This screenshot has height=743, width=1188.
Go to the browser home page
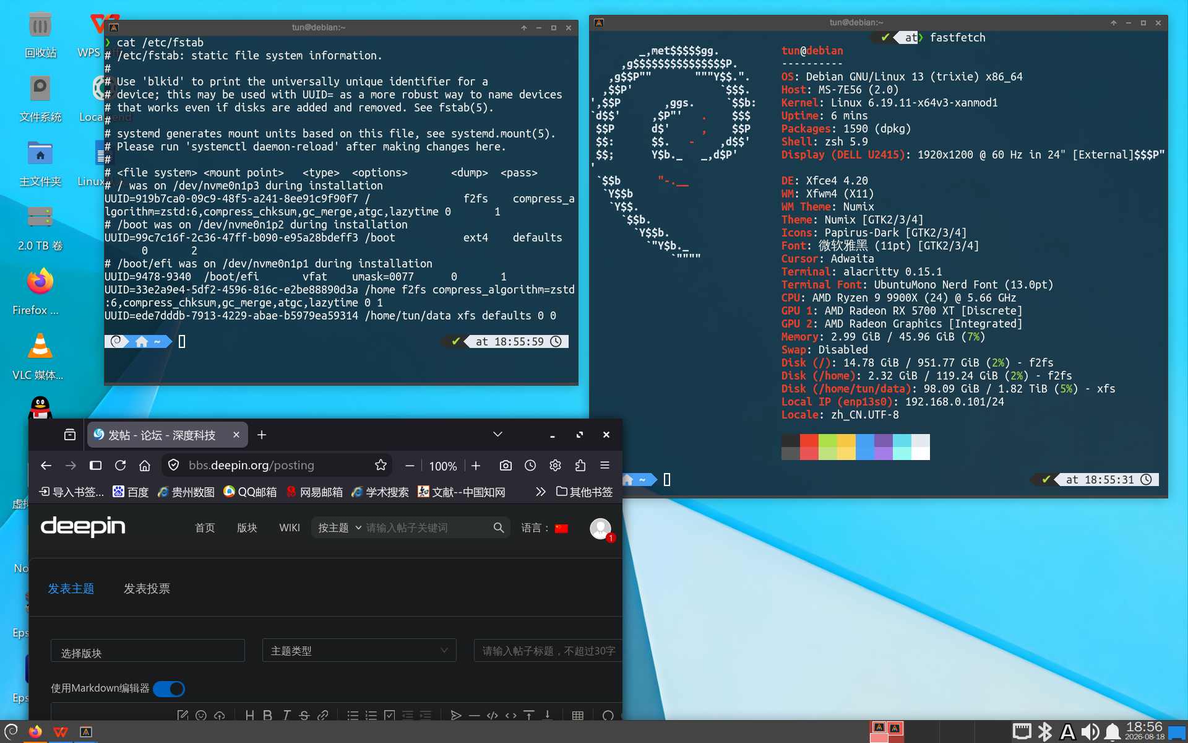[x=145, y=466]
